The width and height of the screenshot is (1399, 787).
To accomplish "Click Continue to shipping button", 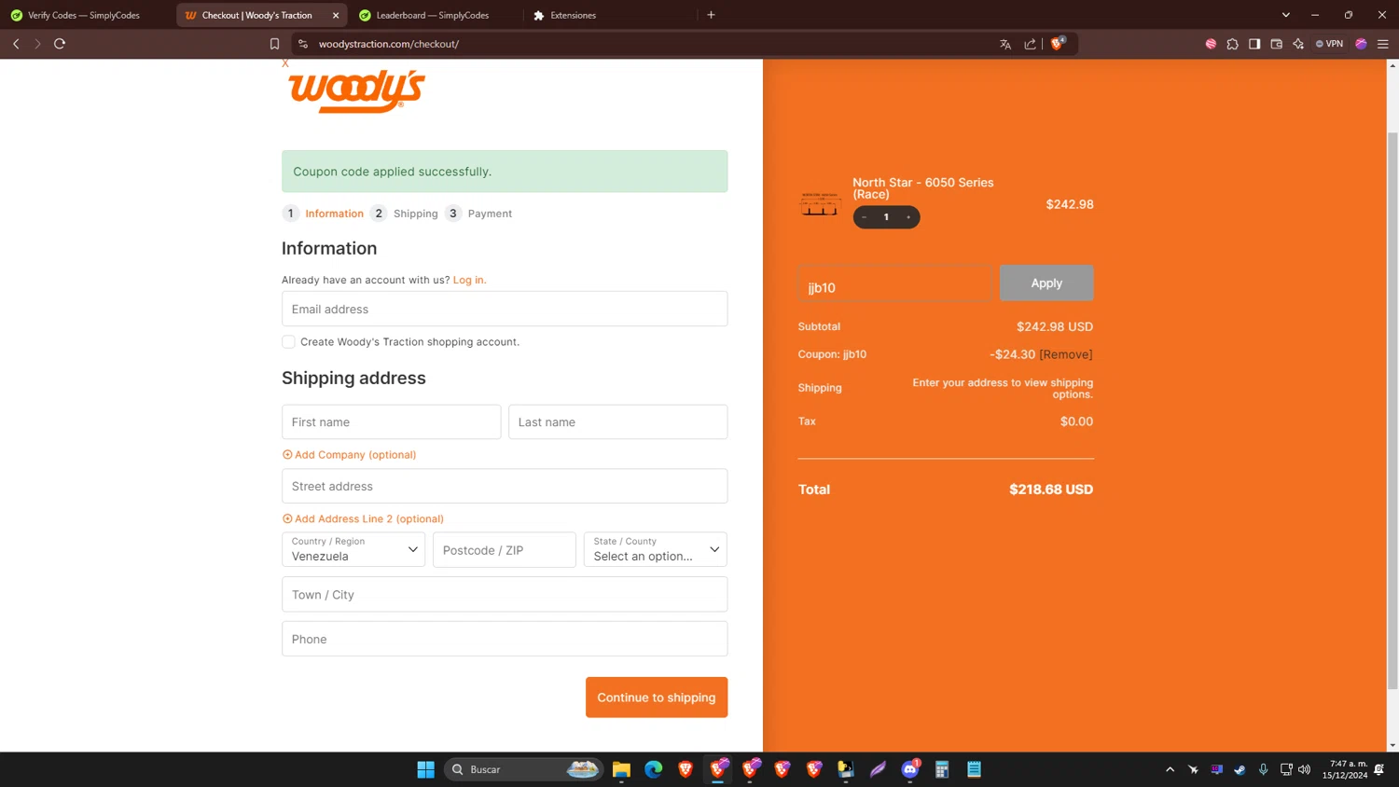I will (657, 697).
